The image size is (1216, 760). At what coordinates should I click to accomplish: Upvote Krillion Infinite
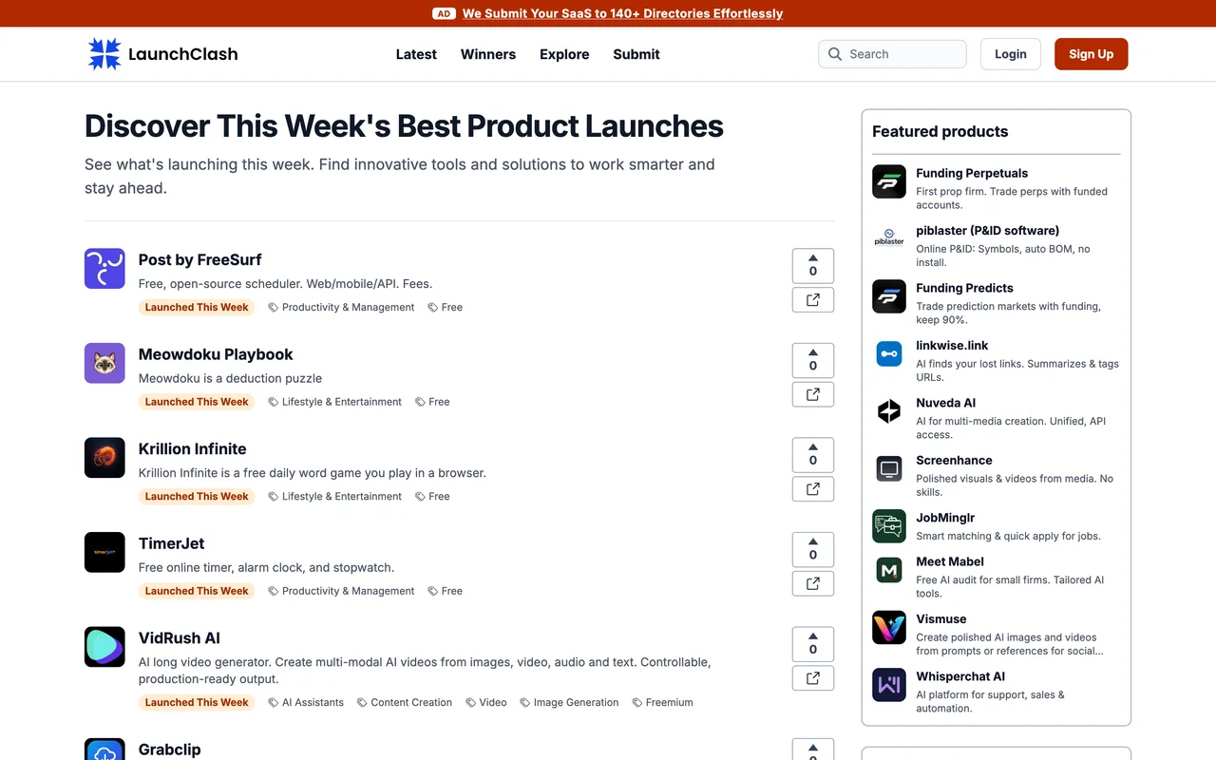pyautogui.click(x=813, y=455)
